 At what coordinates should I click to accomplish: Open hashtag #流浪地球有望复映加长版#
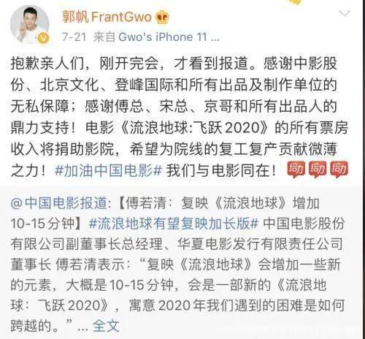coord(174,224)
